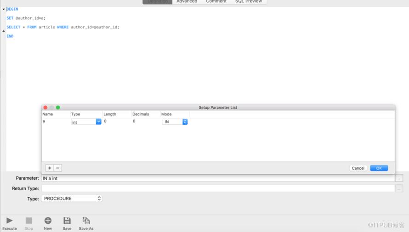
Task: Select the Decimals cell value 0
Action: [134, 121]
